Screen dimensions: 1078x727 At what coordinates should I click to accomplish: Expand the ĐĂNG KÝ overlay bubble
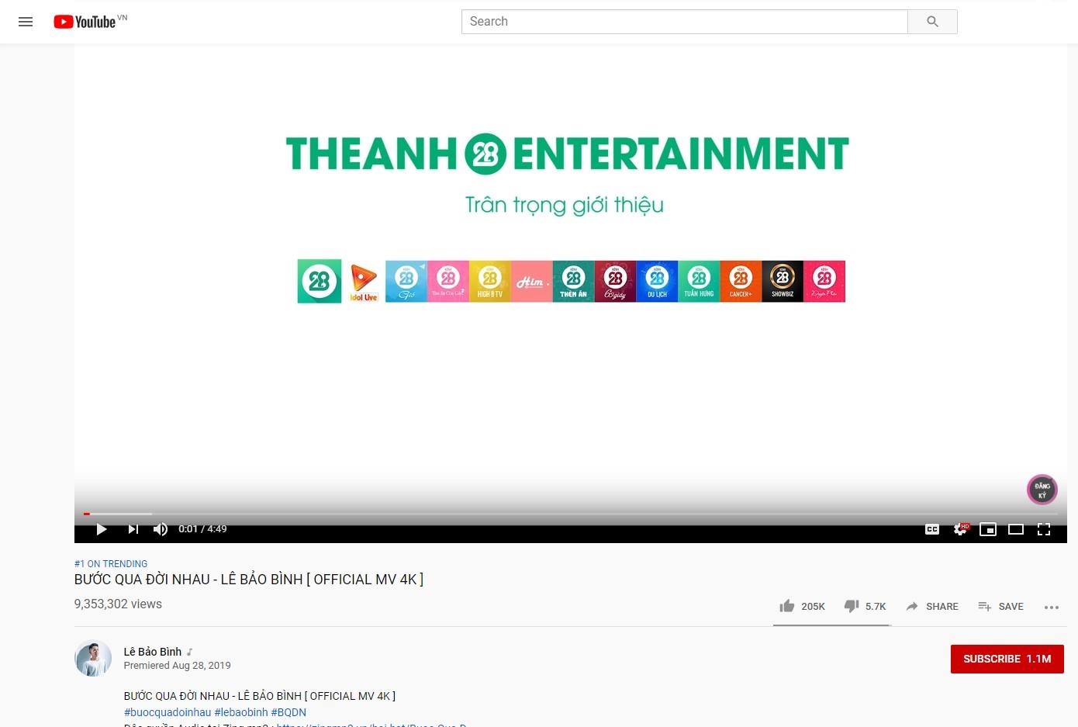1042,489
